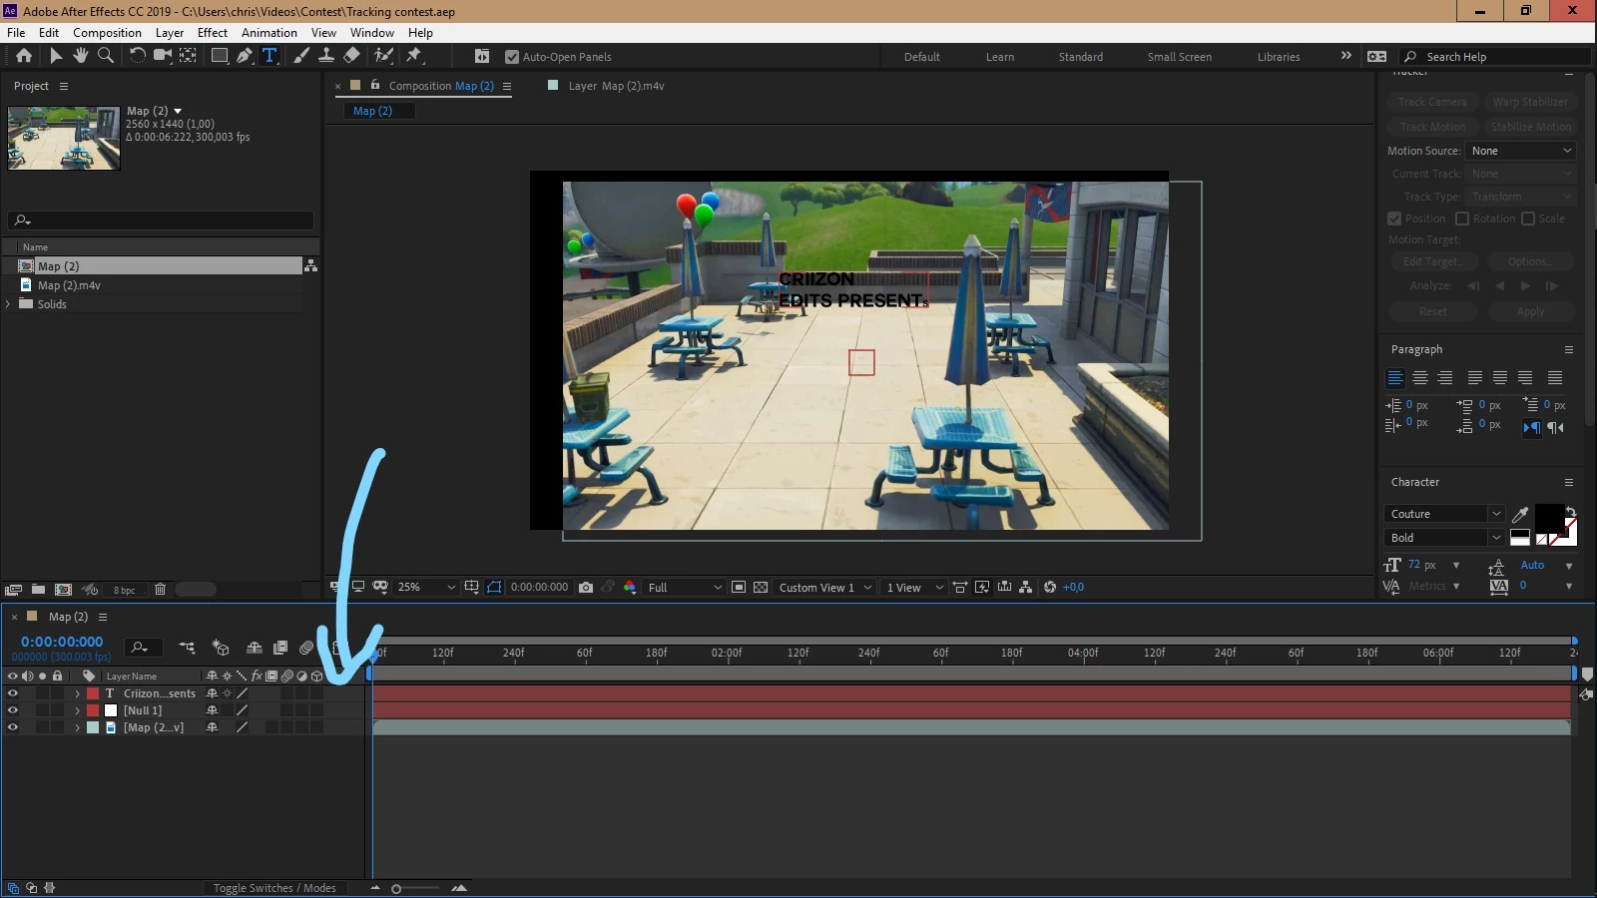Select the Clone Stamp tool

coord(326,56)
